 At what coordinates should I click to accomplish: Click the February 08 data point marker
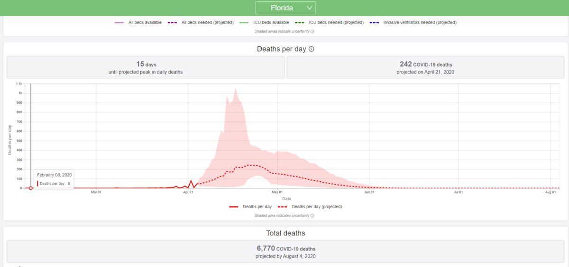coord(31,188)
